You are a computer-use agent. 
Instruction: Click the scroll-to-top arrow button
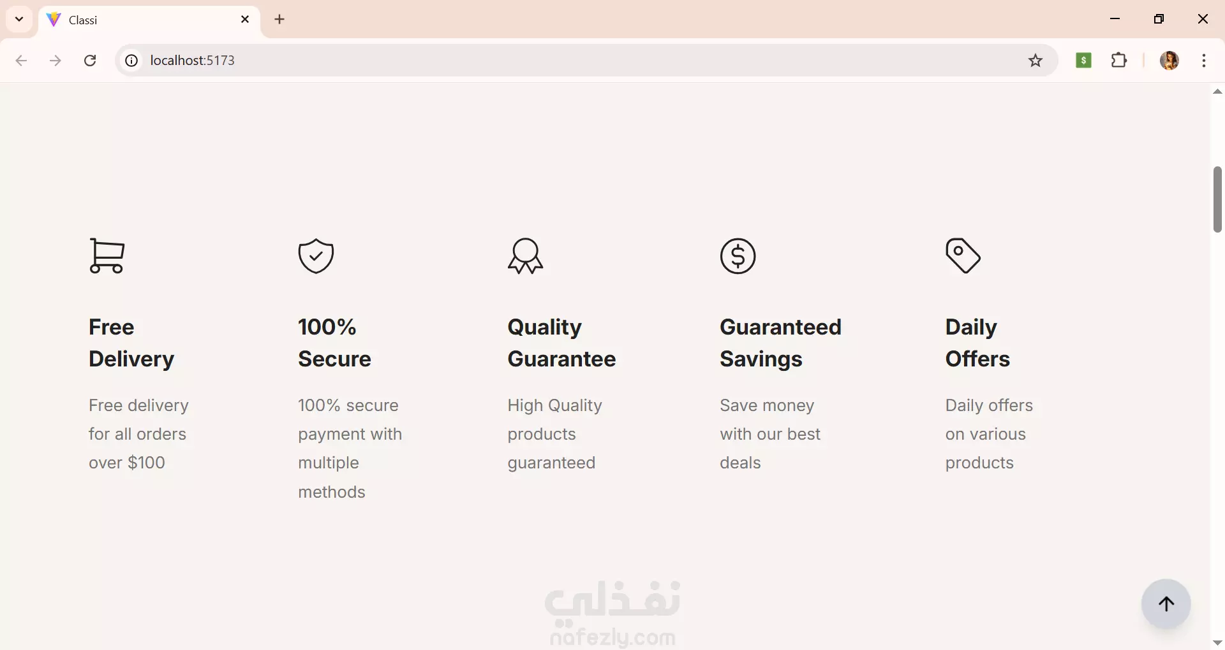pos(1166,604)
